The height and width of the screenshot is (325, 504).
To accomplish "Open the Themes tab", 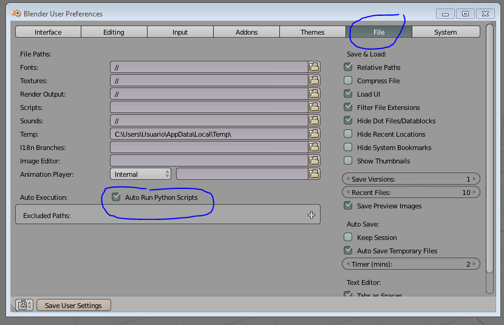I will click(313, 32).
